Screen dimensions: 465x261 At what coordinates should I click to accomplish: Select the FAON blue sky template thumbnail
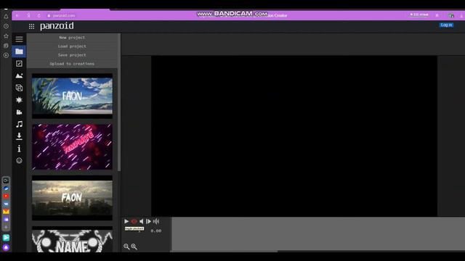point(72,96)
